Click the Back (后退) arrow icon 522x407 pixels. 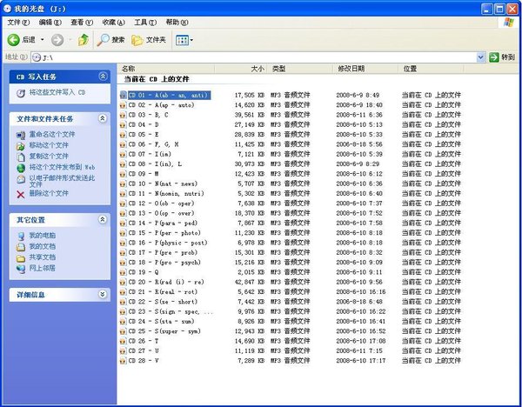[15, 40]
